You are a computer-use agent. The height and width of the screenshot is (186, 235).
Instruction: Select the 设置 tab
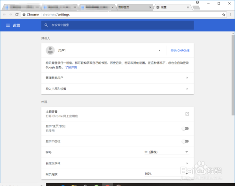[x=172, y=8]
